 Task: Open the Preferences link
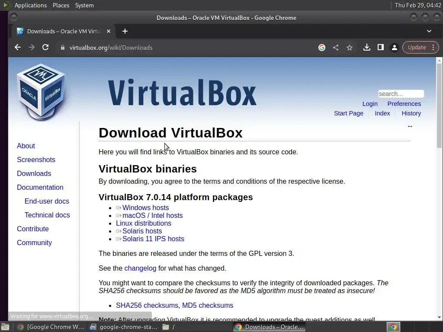(x=404, y=104)
